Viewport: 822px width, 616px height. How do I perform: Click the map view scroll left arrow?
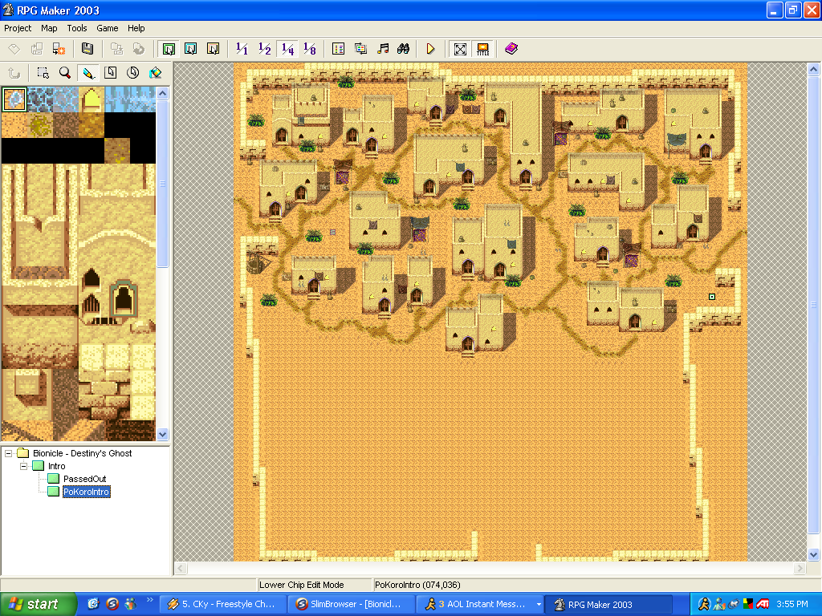[181, 569]
